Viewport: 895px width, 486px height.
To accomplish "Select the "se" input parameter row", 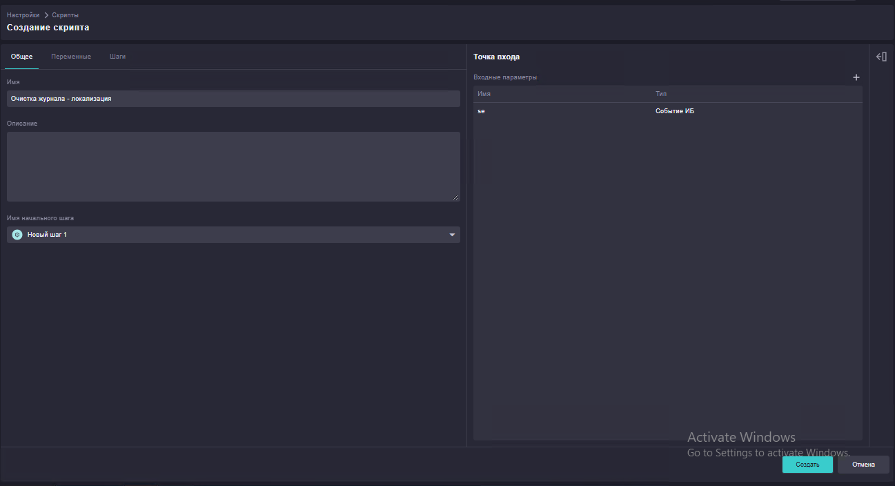I will coord(668,111).
